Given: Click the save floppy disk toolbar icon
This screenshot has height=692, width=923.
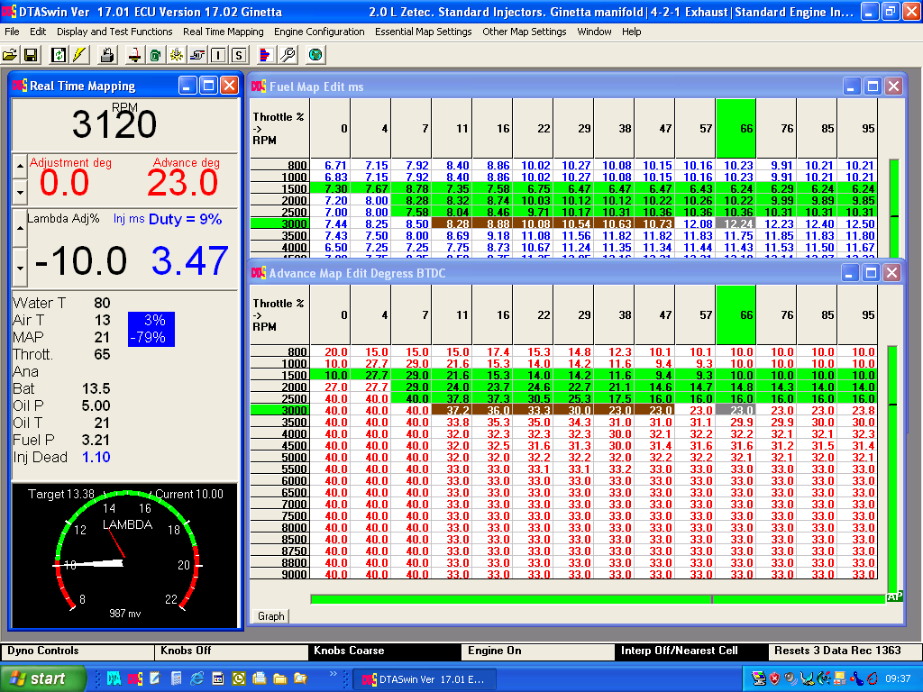Looking at the screenshot, I should tap(30, 55).
